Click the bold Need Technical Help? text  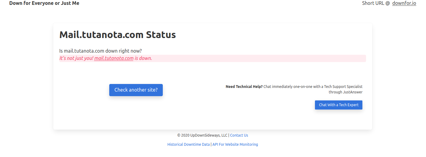244,87
